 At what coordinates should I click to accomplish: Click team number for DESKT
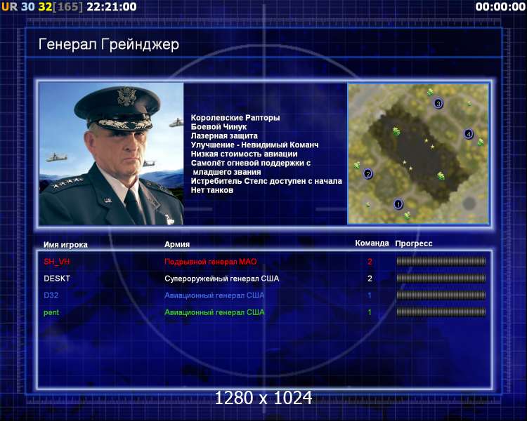point(370,279)
